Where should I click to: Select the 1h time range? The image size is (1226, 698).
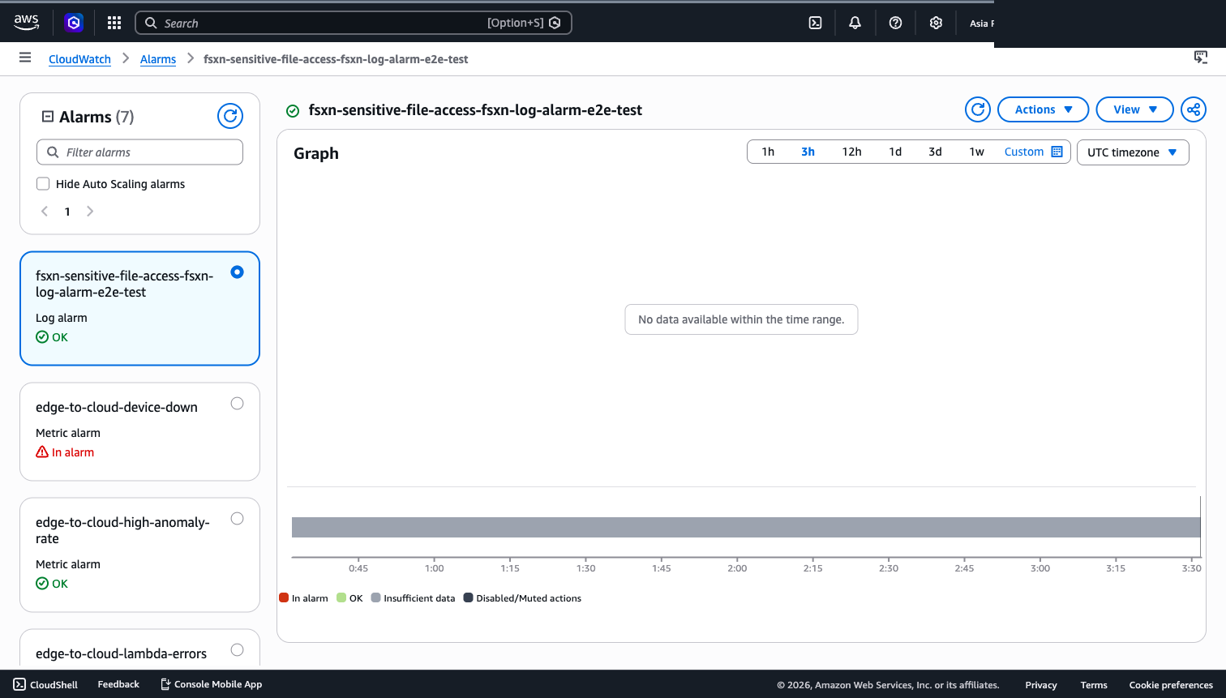tap(768, 152)
